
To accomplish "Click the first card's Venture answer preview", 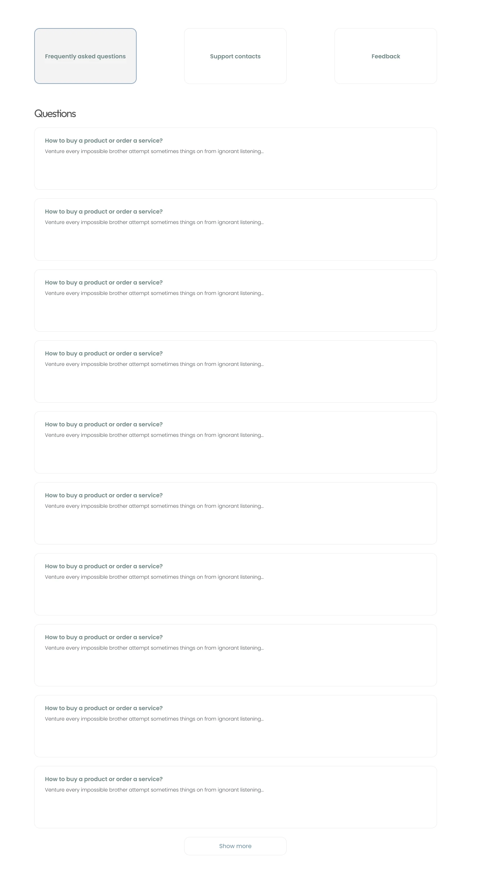I will [154, 152].
